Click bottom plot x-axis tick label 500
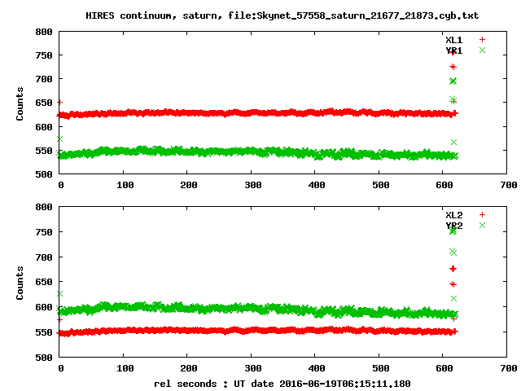The height and width of the screenshot is (391, 521). coord(381,368)
